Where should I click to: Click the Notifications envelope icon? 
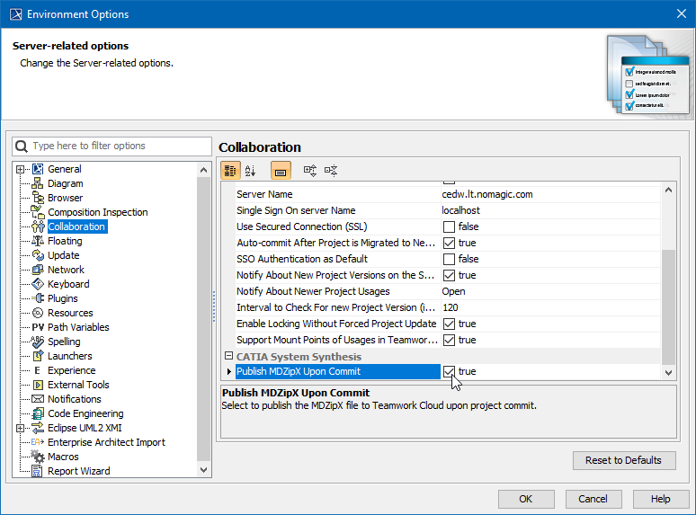tap(38, 399)
